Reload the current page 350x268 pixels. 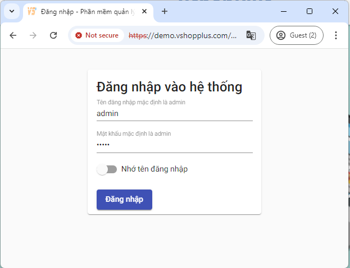[53, 35]
